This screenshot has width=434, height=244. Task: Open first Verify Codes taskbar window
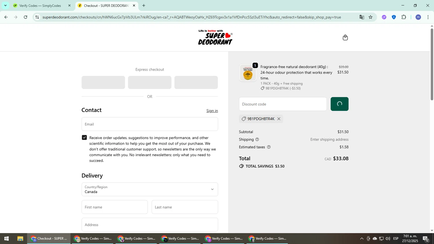(93, 239)
